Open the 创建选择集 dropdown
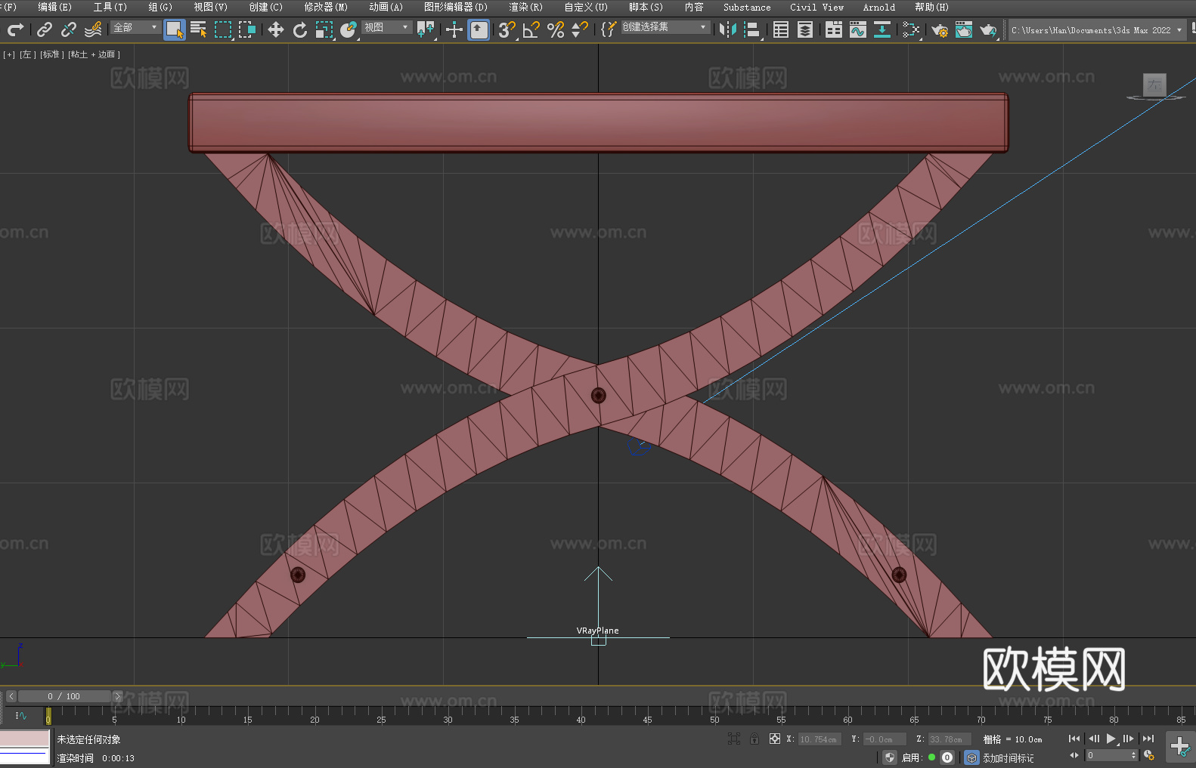The width and height of the screenshot is (1196, 768). [665, 27]
